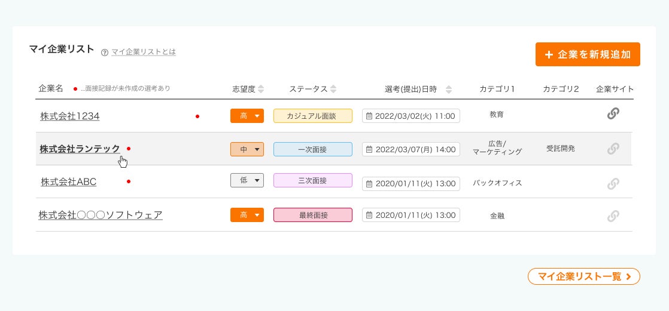Image resolution: width=669 pixels, height=311 pixels.
Task: Open the 高 priority dropdown for 株式会社○○○ソフトウェア
Action: pyautogui.click(x=247, y=215)
